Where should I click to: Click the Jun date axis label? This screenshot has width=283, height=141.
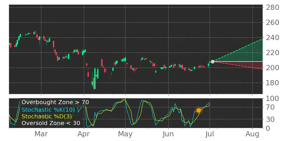pyautogui.click(x=168, y=134)
